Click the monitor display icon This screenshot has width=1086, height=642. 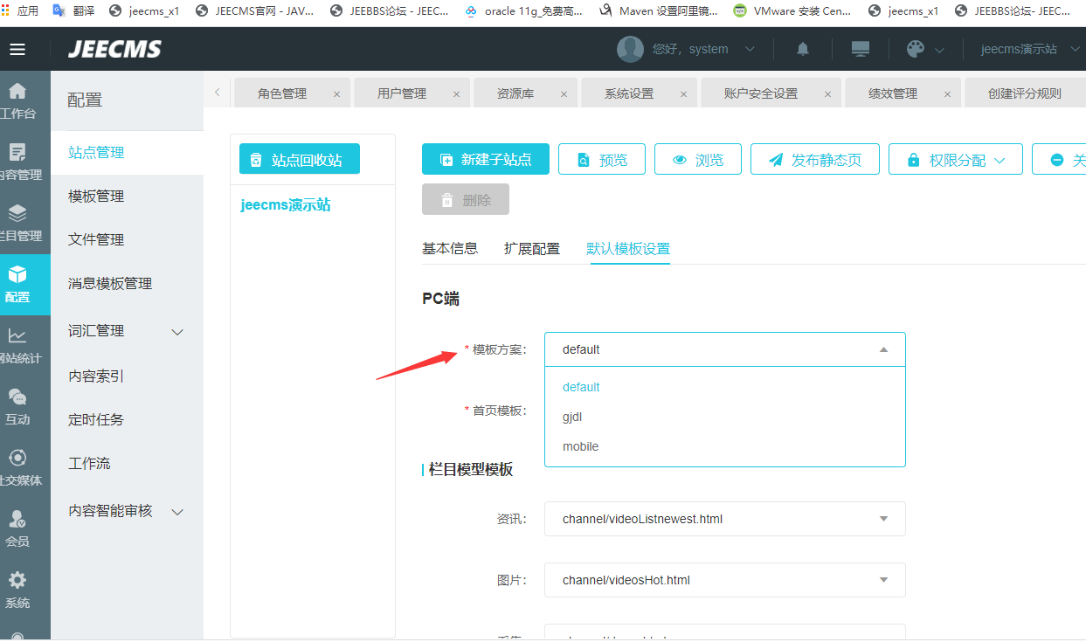pos(861,49)
